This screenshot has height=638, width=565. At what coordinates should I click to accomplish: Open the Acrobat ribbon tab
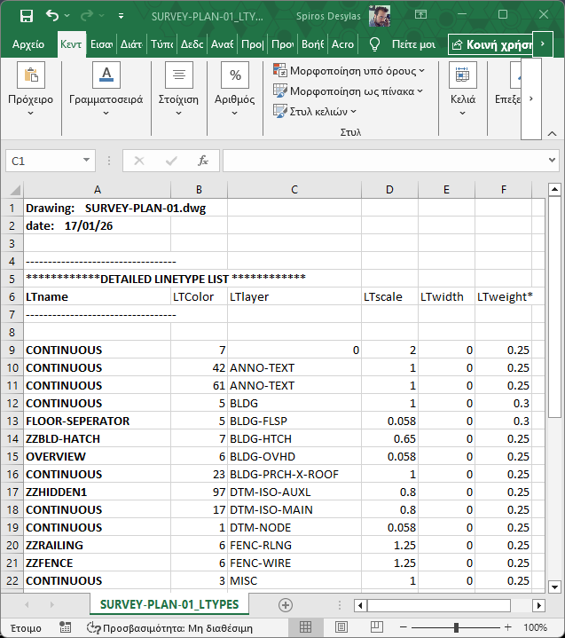(342, 44)
